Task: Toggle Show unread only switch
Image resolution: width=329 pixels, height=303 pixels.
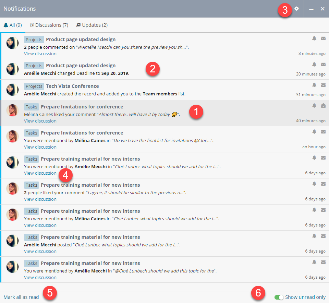Action: (x=279, y=297)
